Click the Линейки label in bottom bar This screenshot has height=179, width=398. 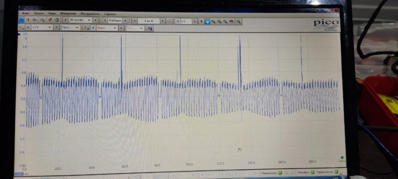coord(303,172)
